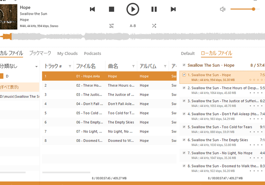Skip to the previous track
Viewport: 265px width, 185px height.
pyautogui.click(x=92, y=9)
